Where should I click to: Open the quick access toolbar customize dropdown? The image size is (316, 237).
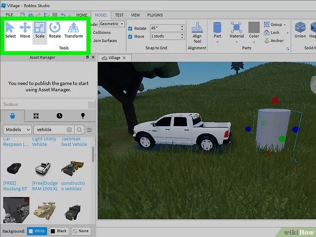(69, 15)
